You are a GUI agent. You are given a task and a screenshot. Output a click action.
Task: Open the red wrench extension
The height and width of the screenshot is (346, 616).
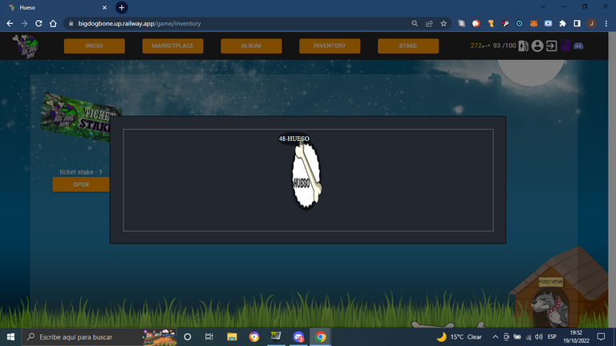click(505, 23)
